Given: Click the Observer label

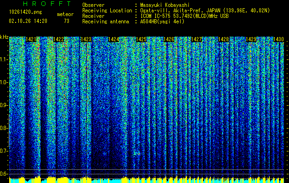Looking at the screenshot, I should [93, 5].
